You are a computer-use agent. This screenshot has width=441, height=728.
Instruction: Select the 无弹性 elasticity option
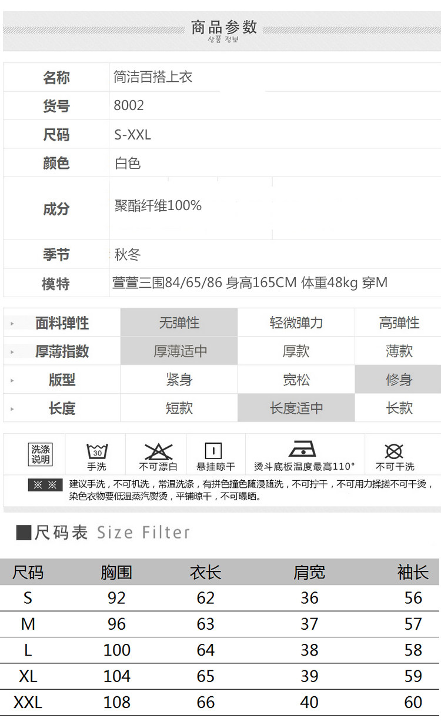click(179, 323)
